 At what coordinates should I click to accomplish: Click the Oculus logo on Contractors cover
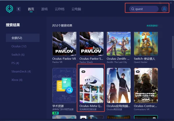click(138, 72)
